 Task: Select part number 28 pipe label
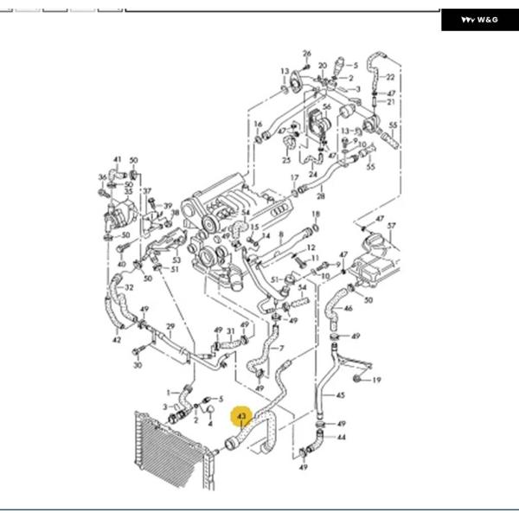click(320, 196)
